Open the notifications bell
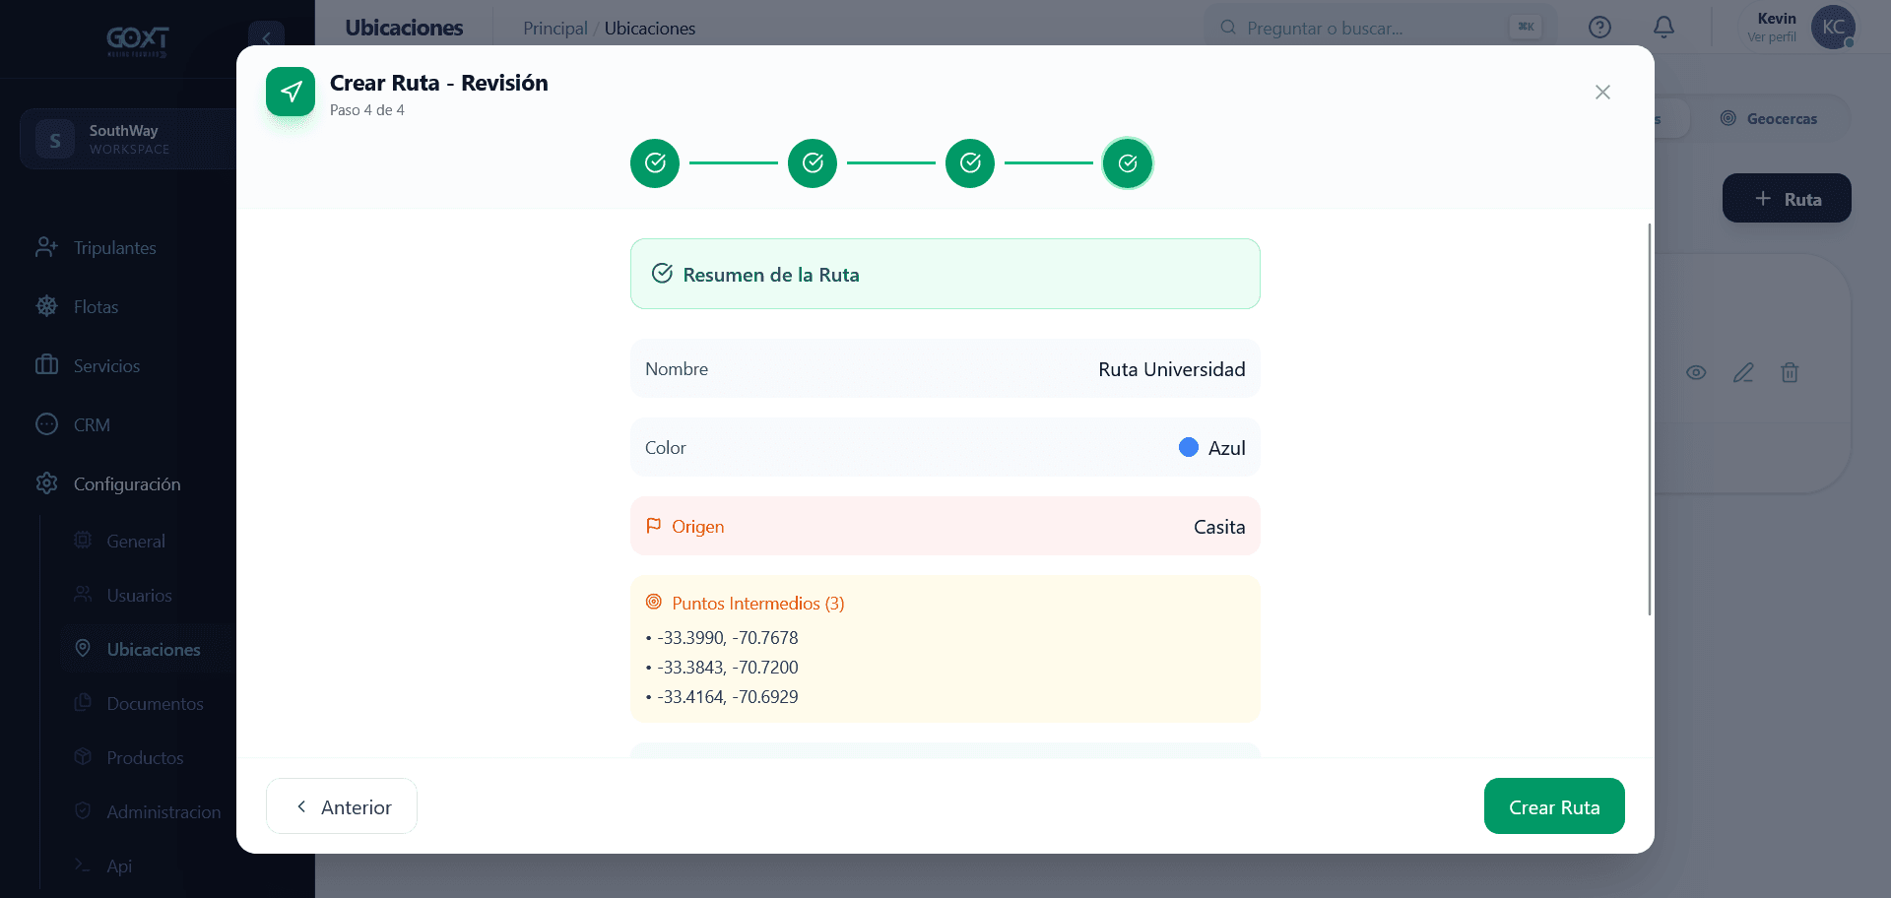Viewport: 1891px width, 898px height. tap(1663, 28)
